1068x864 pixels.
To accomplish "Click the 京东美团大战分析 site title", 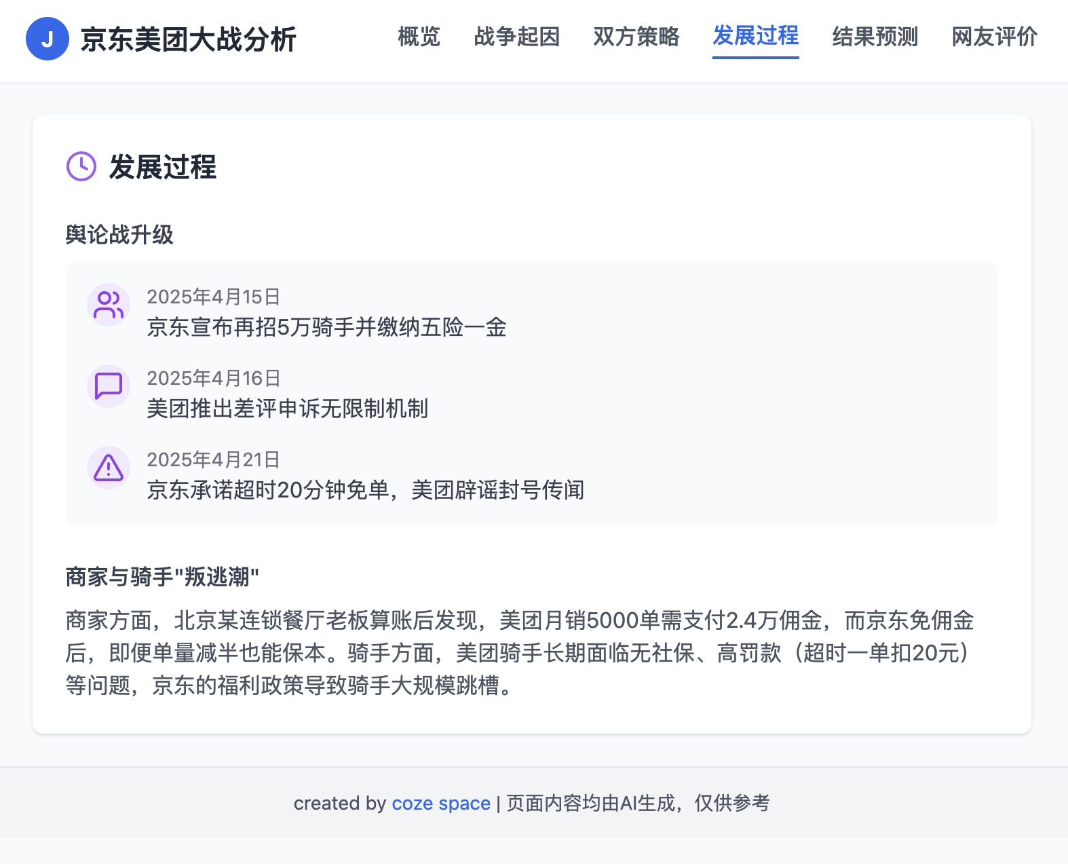I will pos(189,39).
